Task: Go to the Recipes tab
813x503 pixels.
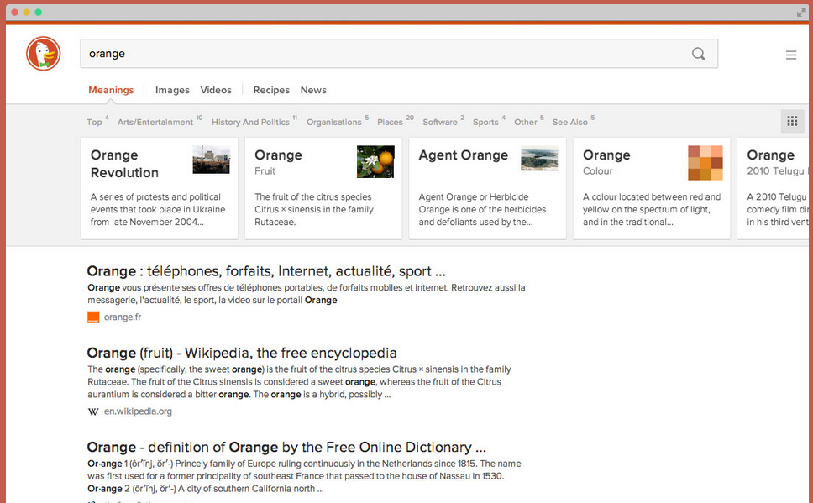Action: tap(271, 90)
